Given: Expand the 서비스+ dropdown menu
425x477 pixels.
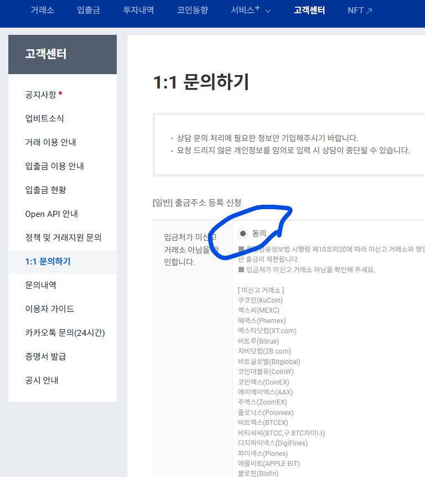Looking at the screenshot, I should tap(251, 11).
